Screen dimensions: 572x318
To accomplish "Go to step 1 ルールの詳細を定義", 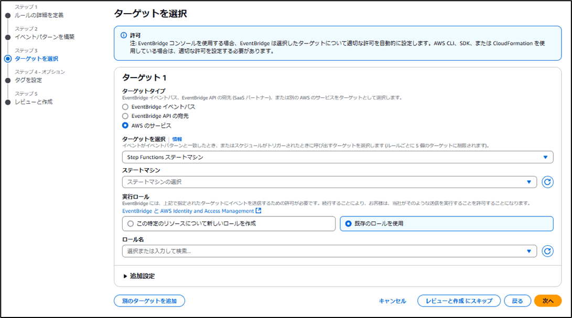I will 39,15.
